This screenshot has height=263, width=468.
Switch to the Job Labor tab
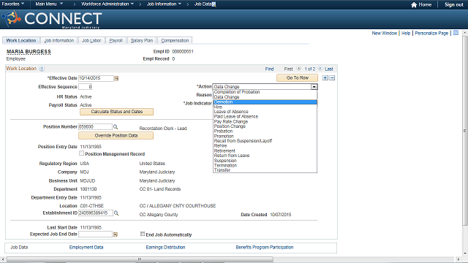(91, 41)
